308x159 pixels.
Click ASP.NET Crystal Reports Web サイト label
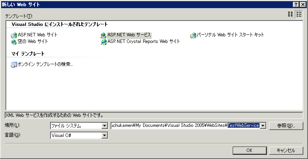144,41
